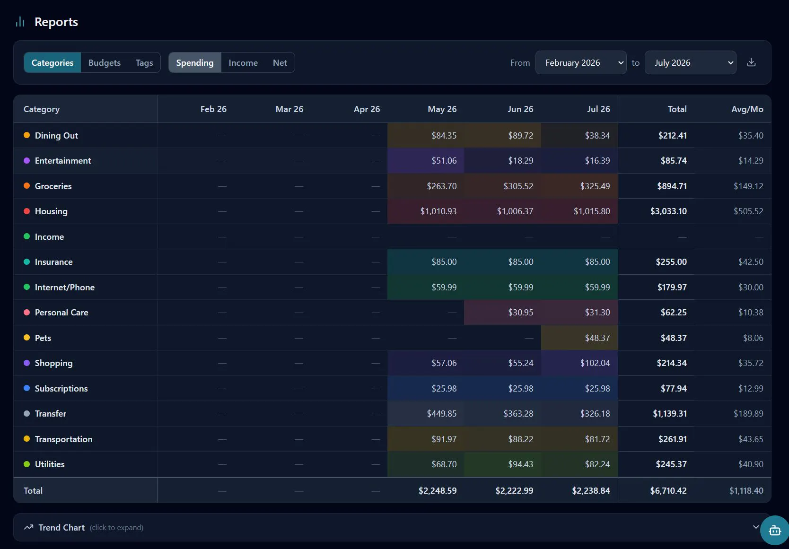
Task: Select the Utilities category row label
Action: [50, 464]
